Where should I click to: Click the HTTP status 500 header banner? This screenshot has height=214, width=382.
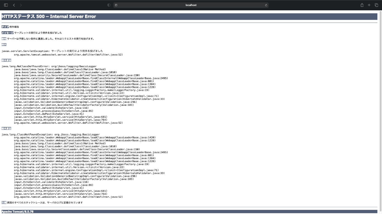tap(49, 17)
